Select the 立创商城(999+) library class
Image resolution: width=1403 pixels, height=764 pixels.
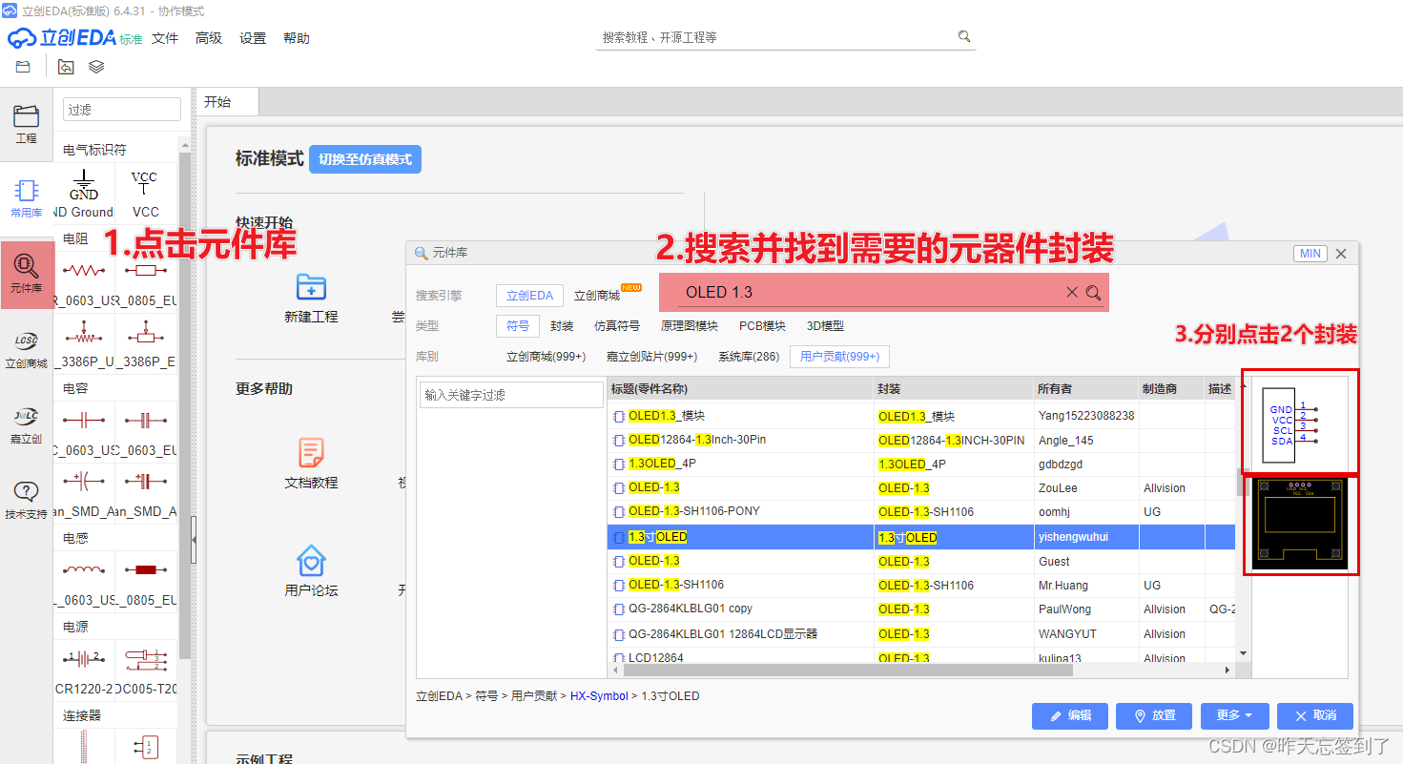[x=546, y=357]
